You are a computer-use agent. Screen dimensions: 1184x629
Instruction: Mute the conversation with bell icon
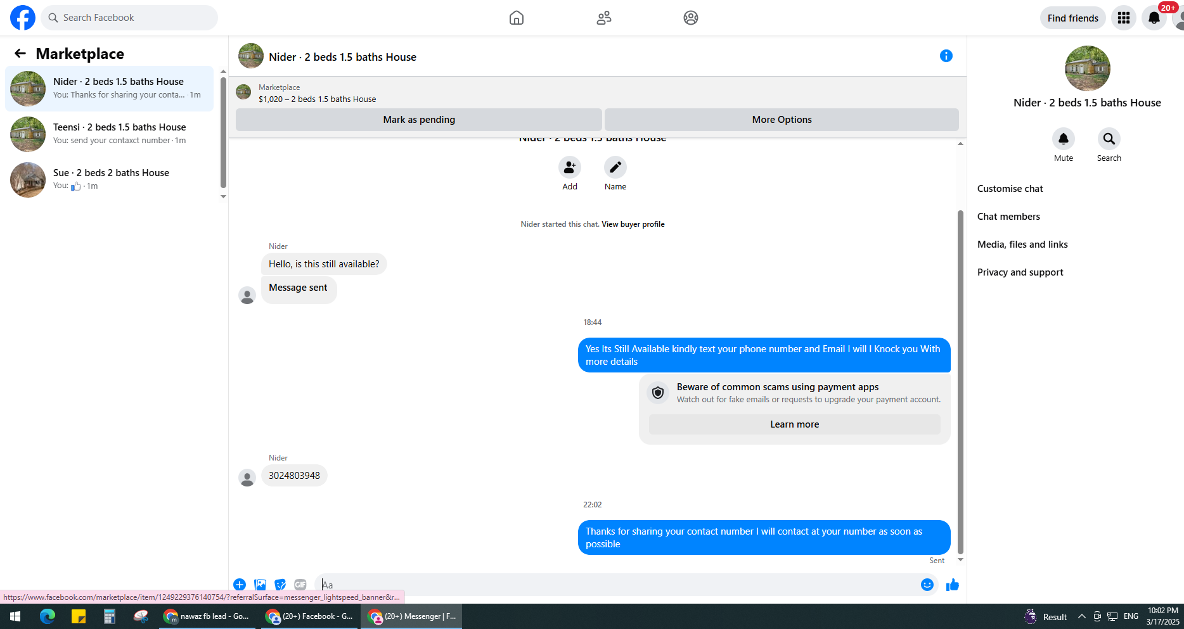click(1064, 139)
